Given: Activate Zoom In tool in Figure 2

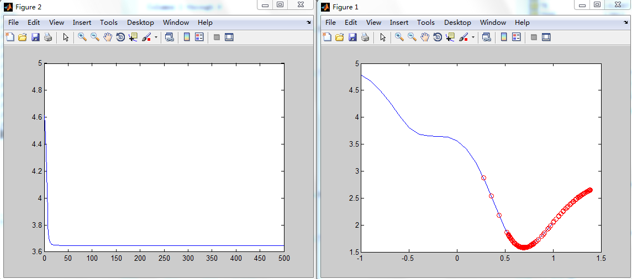Looking at the screenshot, I should pyautogui.click(x=82, y=37).
